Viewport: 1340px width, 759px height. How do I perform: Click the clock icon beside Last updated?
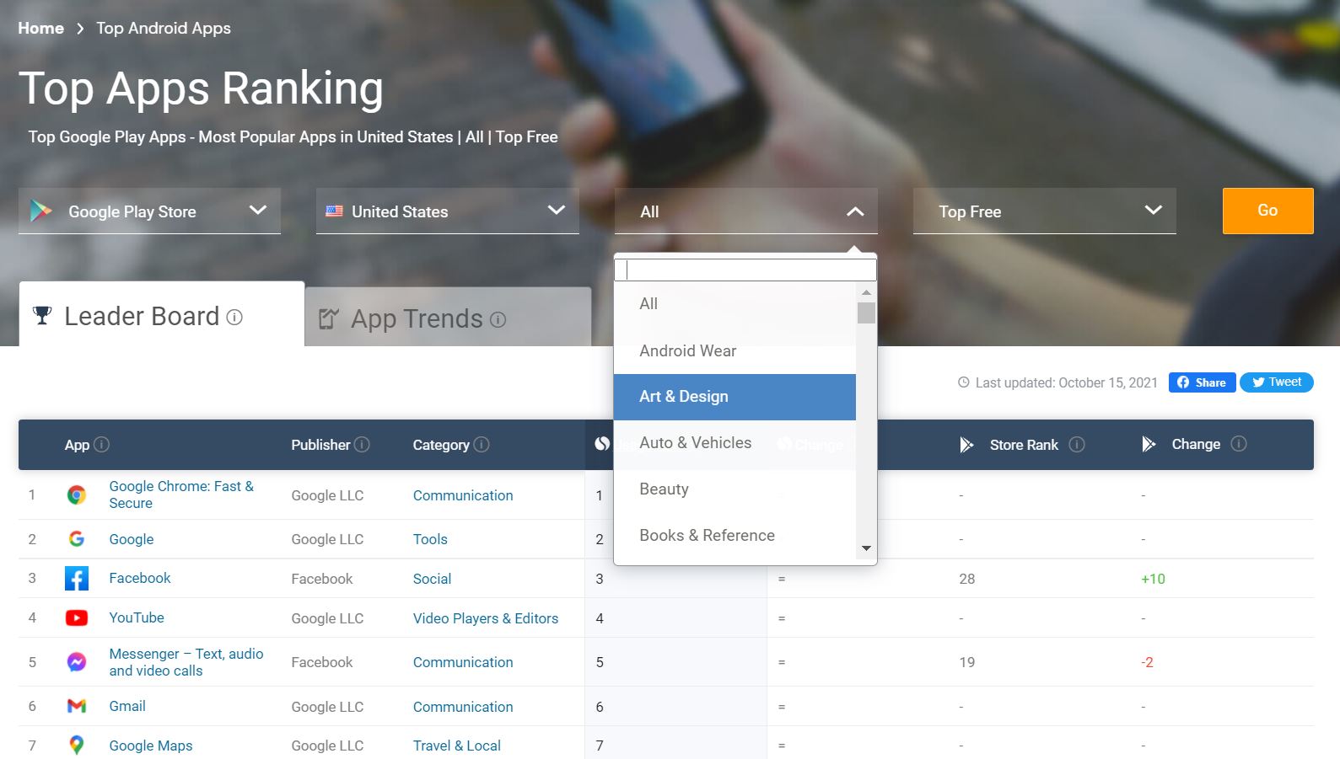coord(964,382)
